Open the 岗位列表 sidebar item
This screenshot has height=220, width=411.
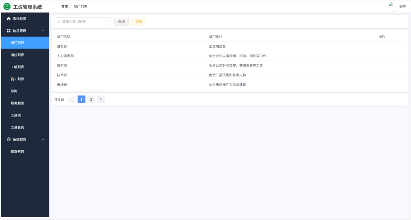(25, 55)
